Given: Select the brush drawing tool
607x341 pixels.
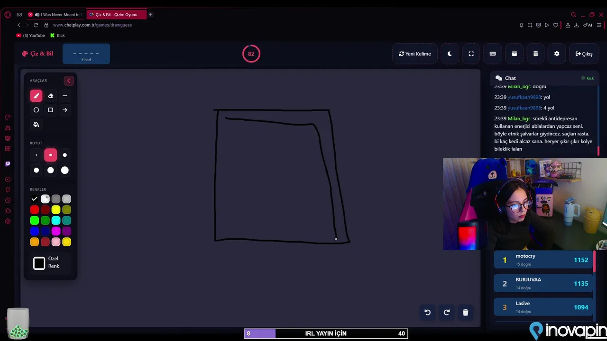Looking at the screenshot, I should tap(36, 96).
